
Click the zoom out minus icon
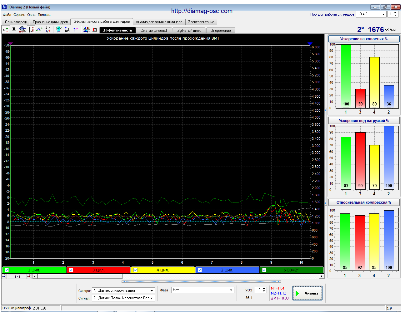[x=4, y=276]
